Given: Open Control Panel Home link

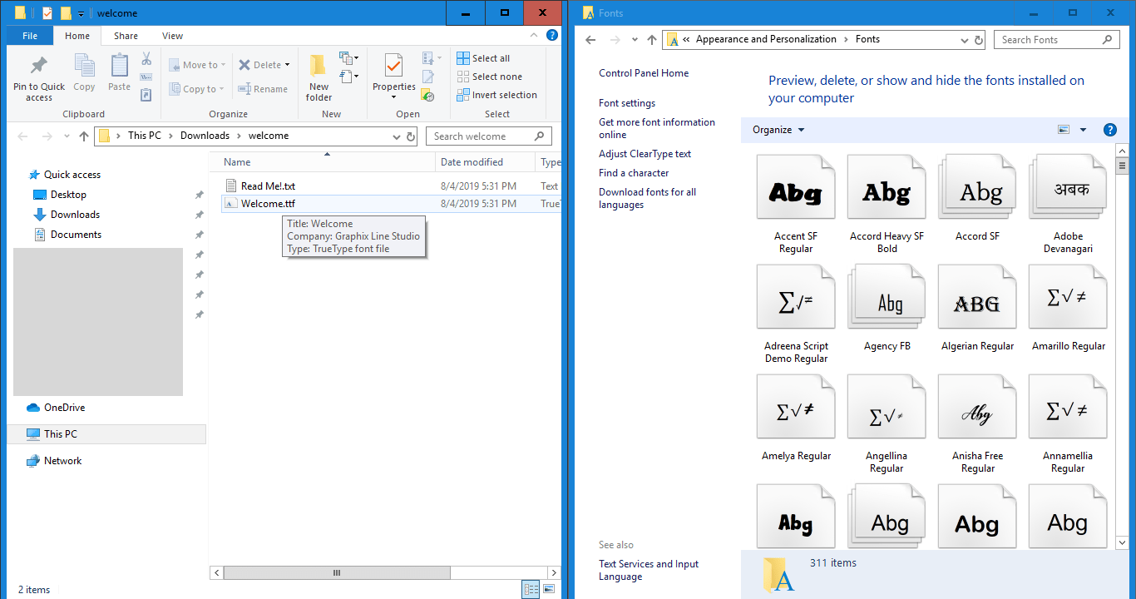Looking at the screenshot, I should (644, 73).
